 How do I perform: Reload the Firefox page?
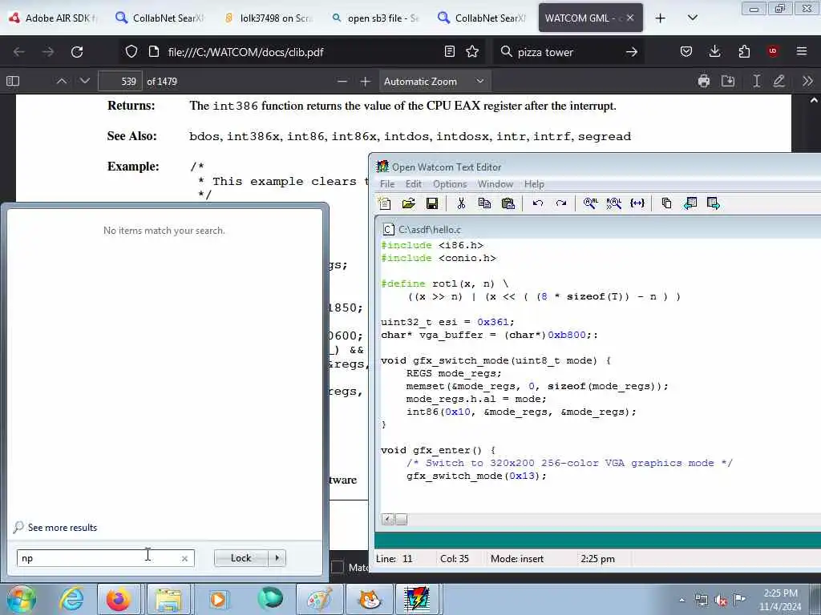coord(77,52)
